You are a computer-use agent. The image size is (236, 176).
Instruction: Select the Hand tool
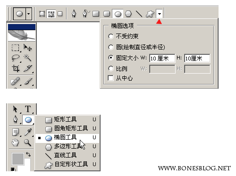(16, 143)
